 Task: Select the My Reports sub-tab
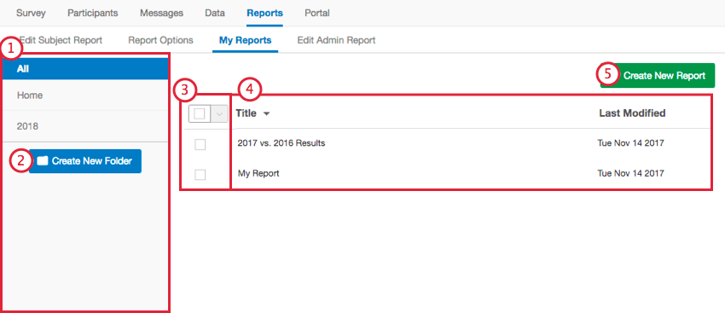point(245,40)
